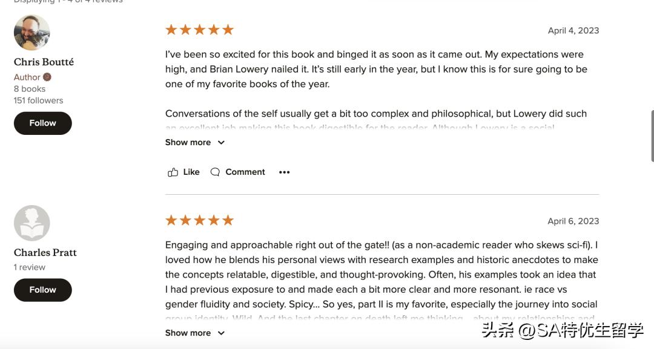
Task: Follow Charles Pratt
Action: pyautogui.click(x=42, y=290)
